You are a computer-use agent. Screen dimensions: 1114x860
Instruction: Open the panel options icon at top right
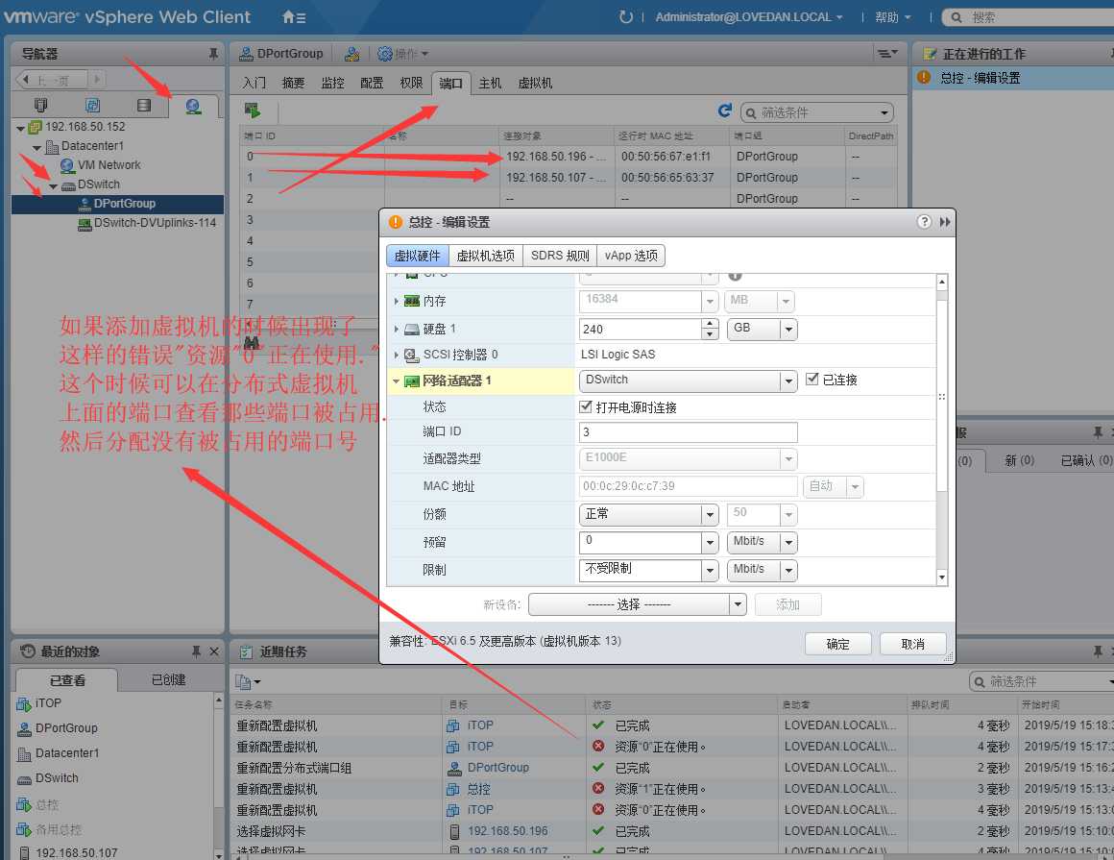click(x=886, y=53)
